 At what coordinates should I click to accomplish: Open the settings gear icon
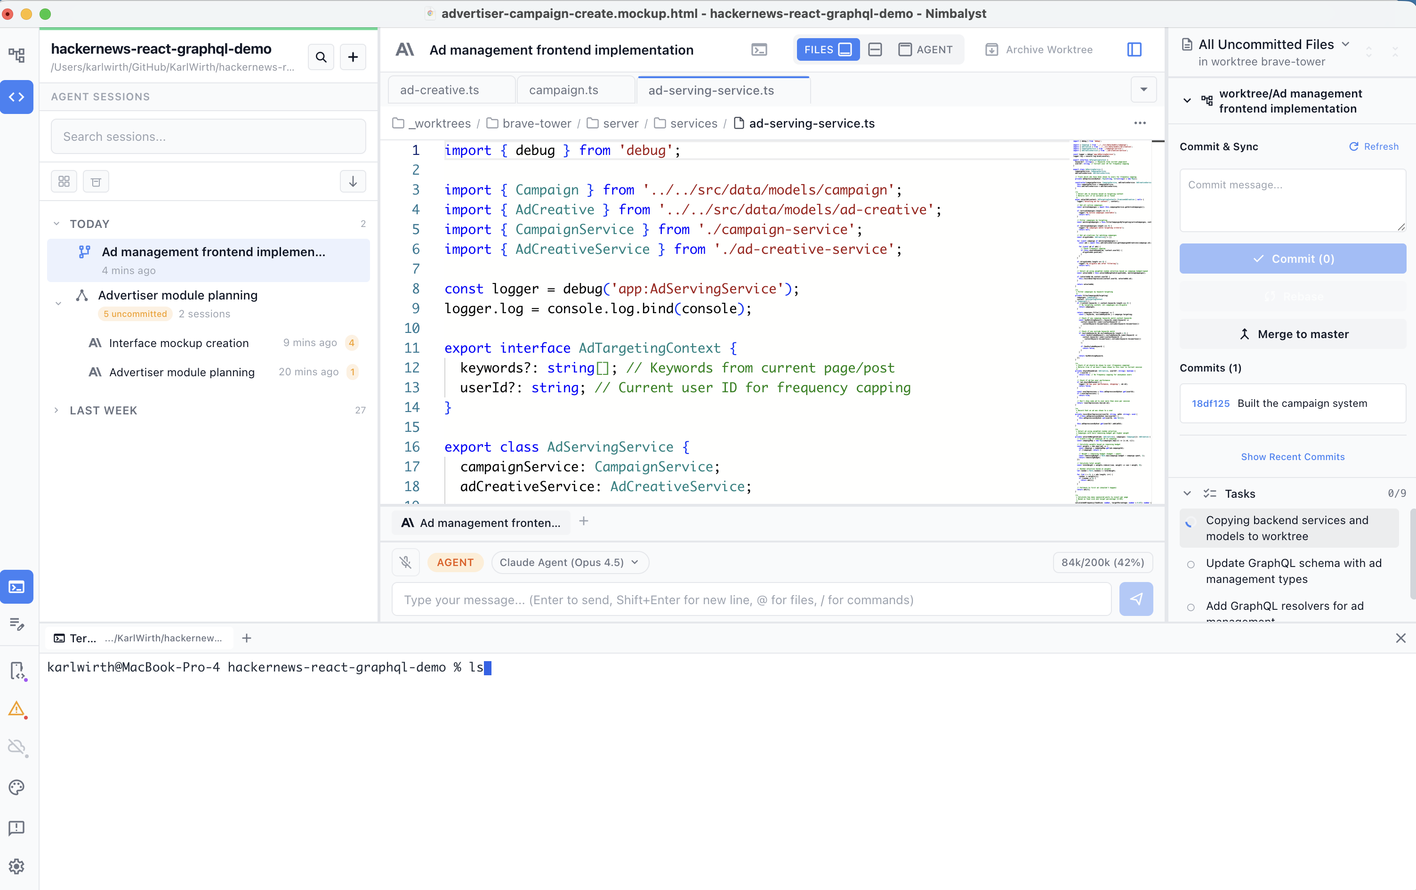16,866
